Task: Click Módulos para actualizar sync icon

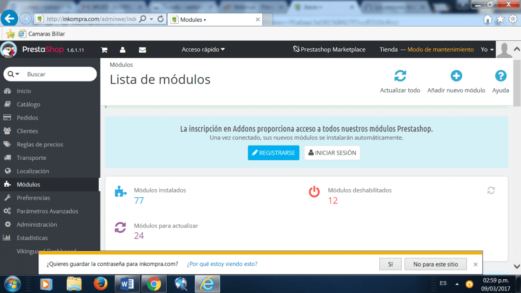Action: tap(120, 228)
